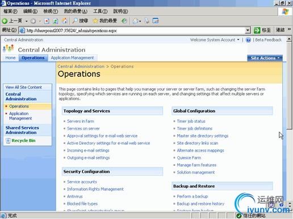Click the Forward arrow toolbar icon
293x219 pixels.
point(33,21)
